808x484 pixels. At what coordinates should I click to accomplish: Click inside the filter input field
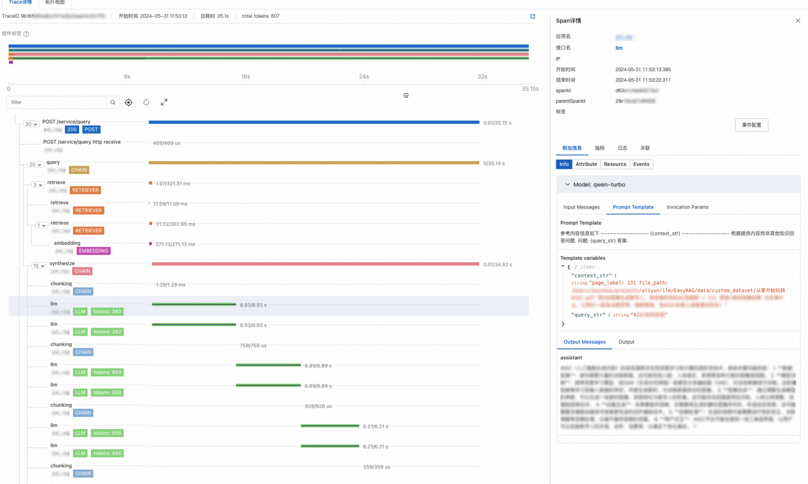pos(57,102)
